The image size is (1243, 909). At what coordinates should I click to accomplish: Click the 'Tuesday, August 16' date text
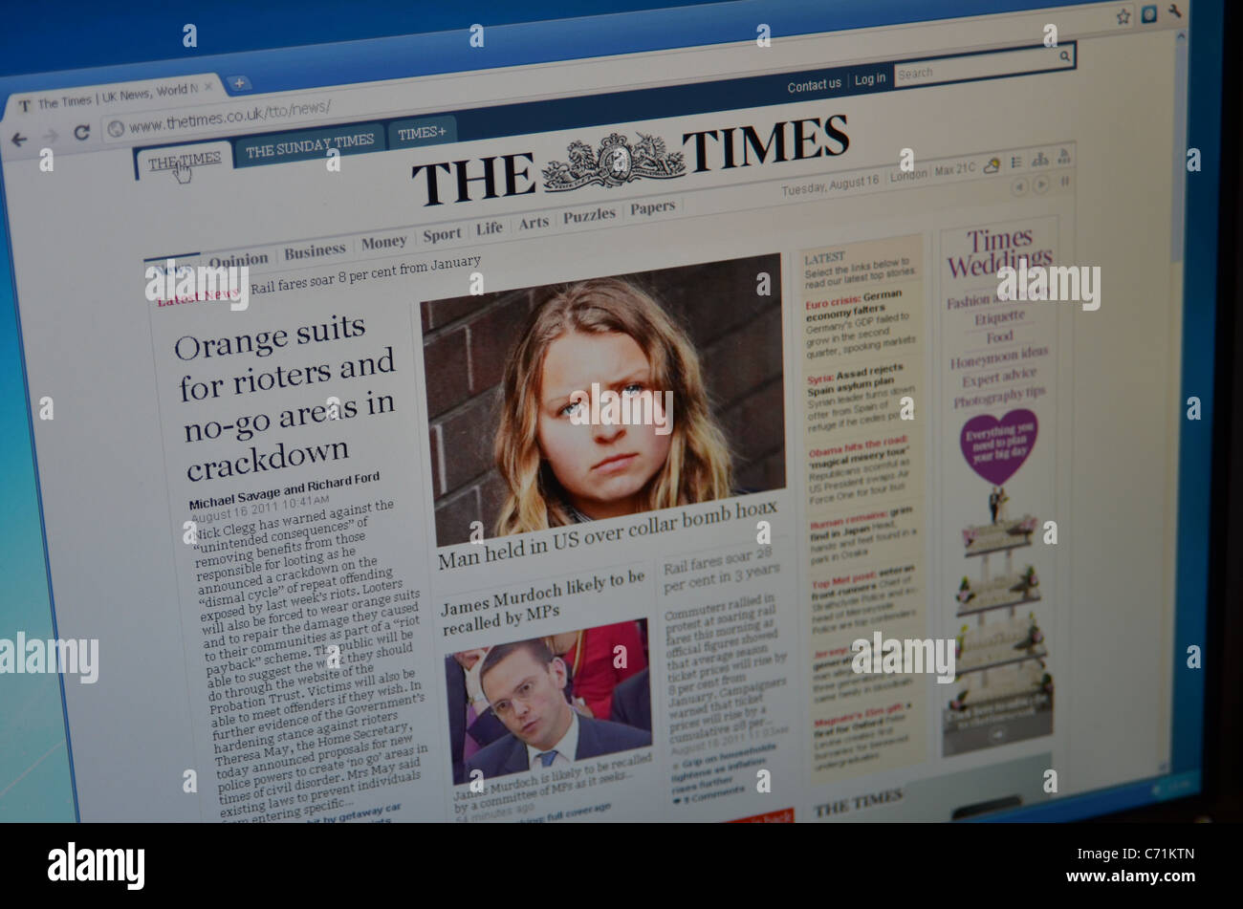click(830, 185)
